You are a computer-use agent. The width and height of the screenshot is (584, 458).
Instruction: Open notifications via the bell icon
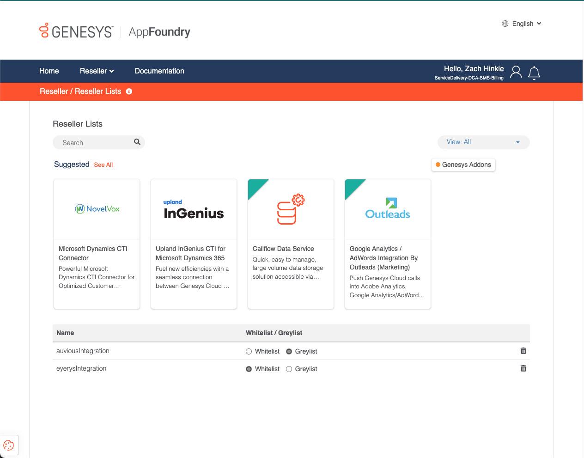pos(534,73)
